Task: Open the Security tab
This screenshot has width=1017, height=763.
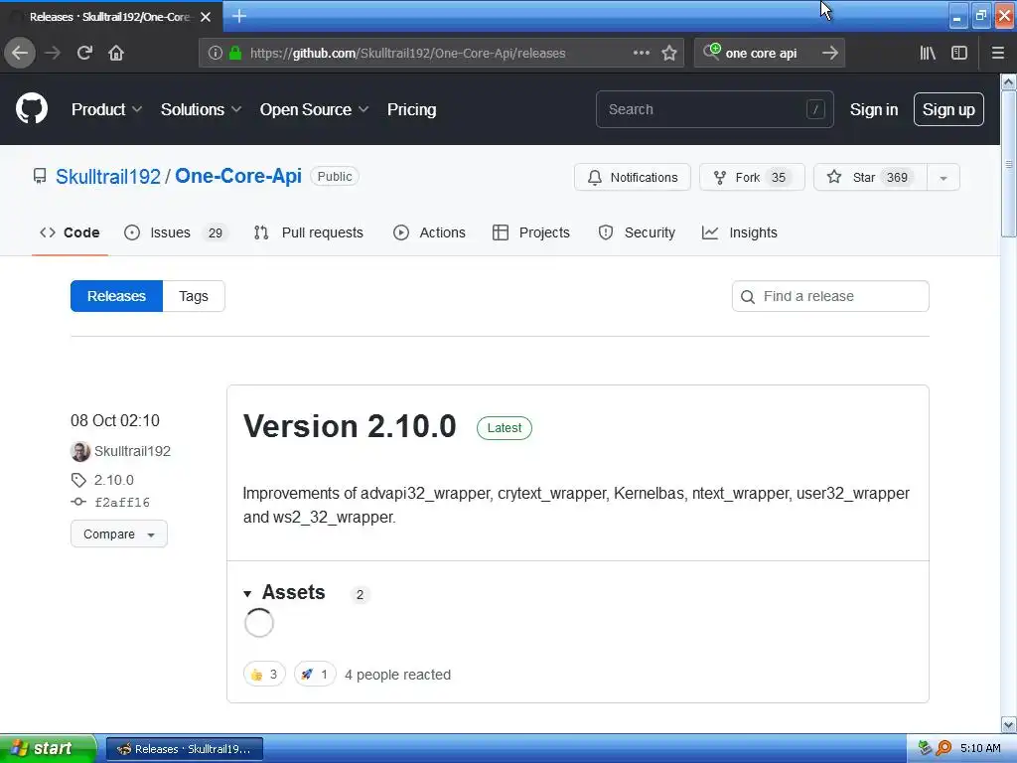Action: (x=637, y=232)
